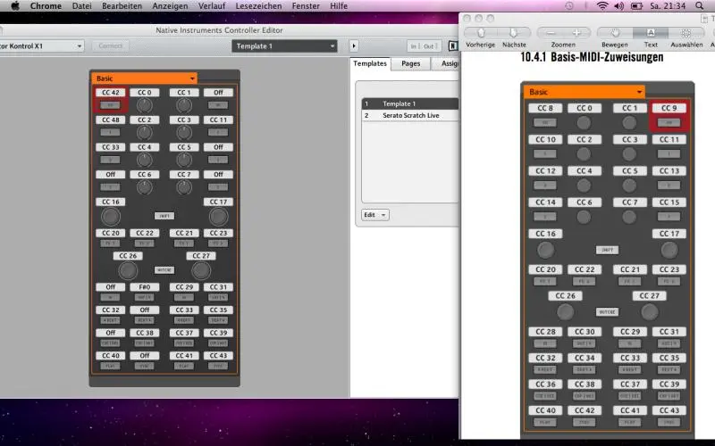The width and height of the screenshot is (715, 446).
Task: Zoom in with the plus icon
Action: [x=576, y=32]
